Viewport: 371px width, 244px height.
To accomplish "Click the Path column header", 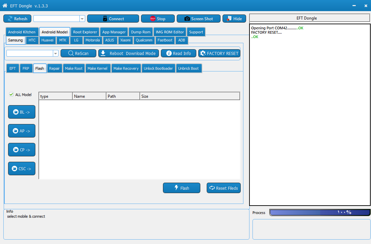I will click(123, 96).
